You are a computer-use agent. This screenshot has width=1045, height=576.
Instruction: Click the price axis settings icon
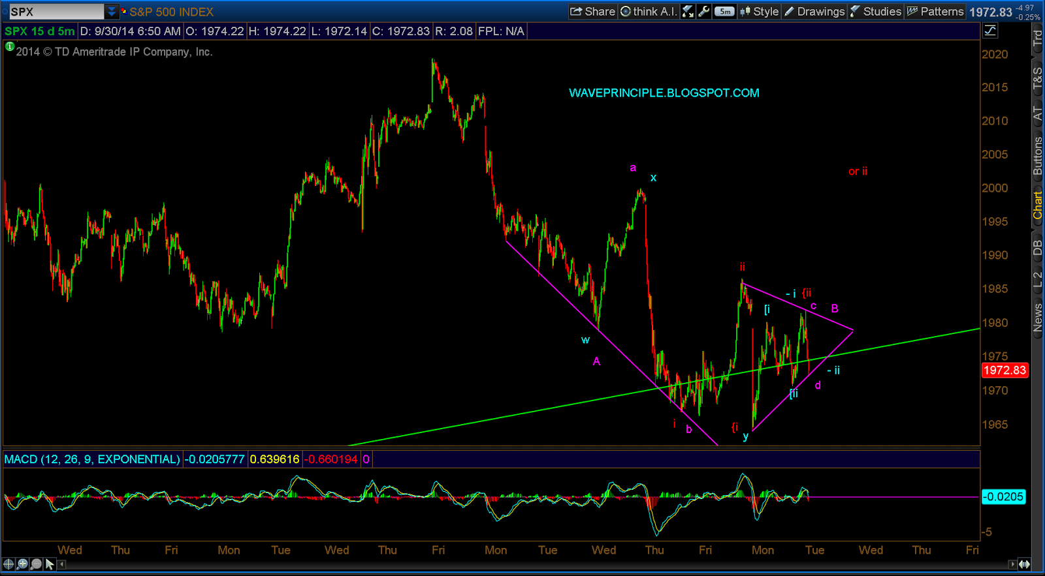(990, 31)
